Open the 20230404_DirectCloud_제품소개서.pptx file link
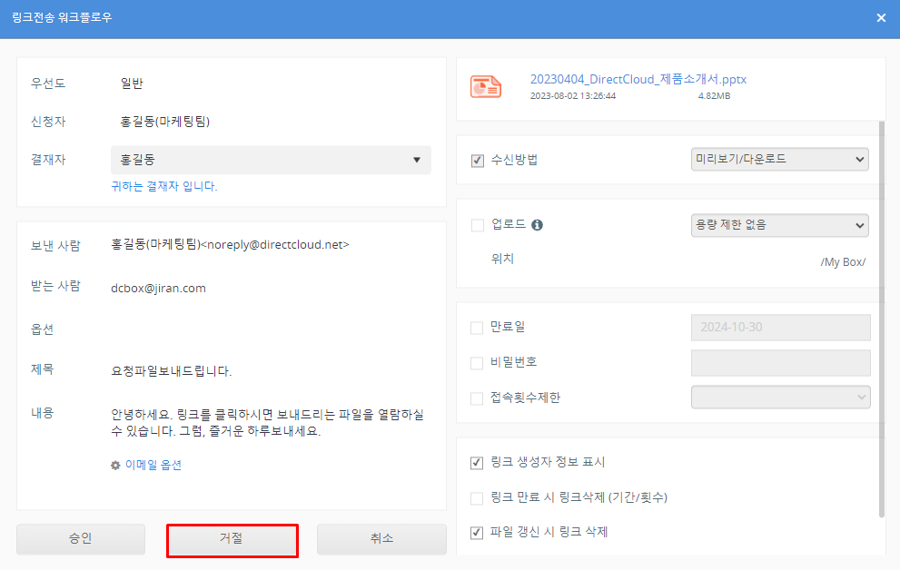The height and width of the screenshot is (570, 900). (x=638, y=79)
